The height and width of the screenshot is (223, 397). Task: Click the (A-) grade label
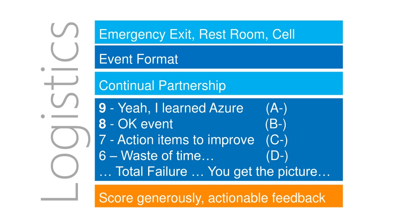tap(276, 108)
